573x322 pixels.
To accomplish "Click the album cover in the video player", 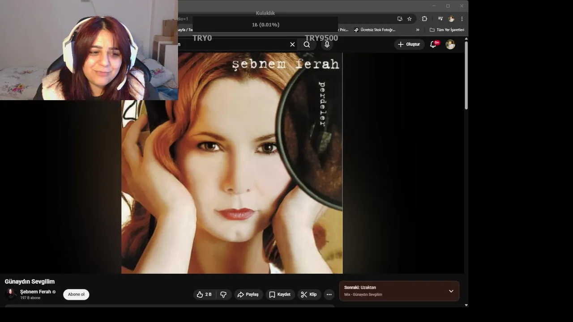I will tap(232, 163).
